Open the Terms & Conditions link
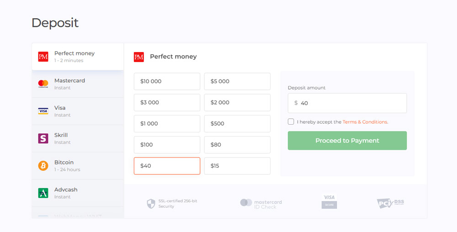 coord(365,122)
